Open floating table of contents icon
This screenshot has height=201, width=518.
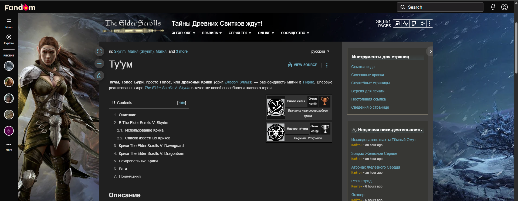pos(99,63)
